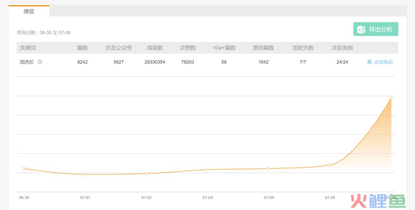Select the 07.05 data point on chart
Screen dimensions: 415x210
330,165
